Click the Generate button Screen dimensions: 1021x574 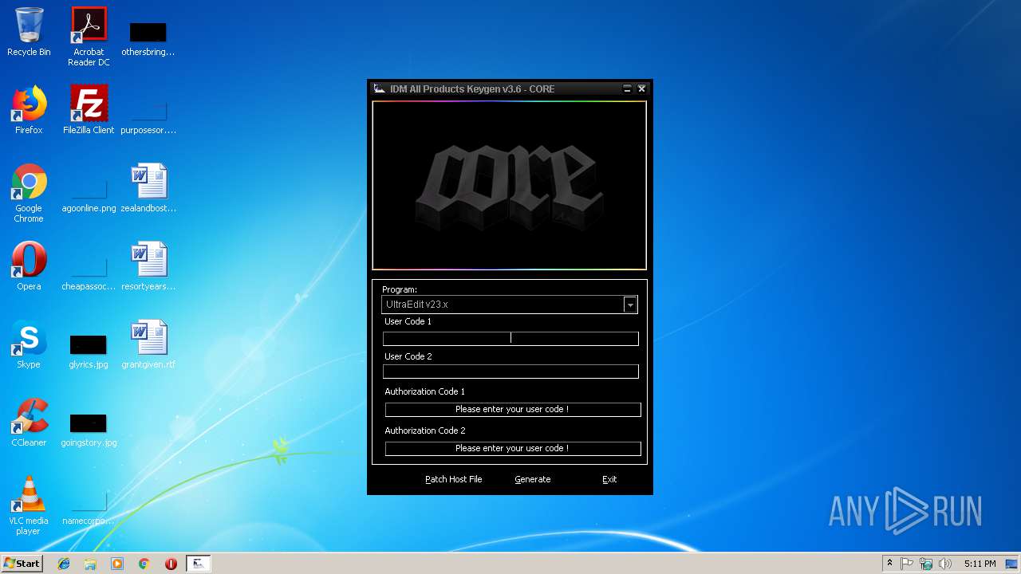[532, 479]
